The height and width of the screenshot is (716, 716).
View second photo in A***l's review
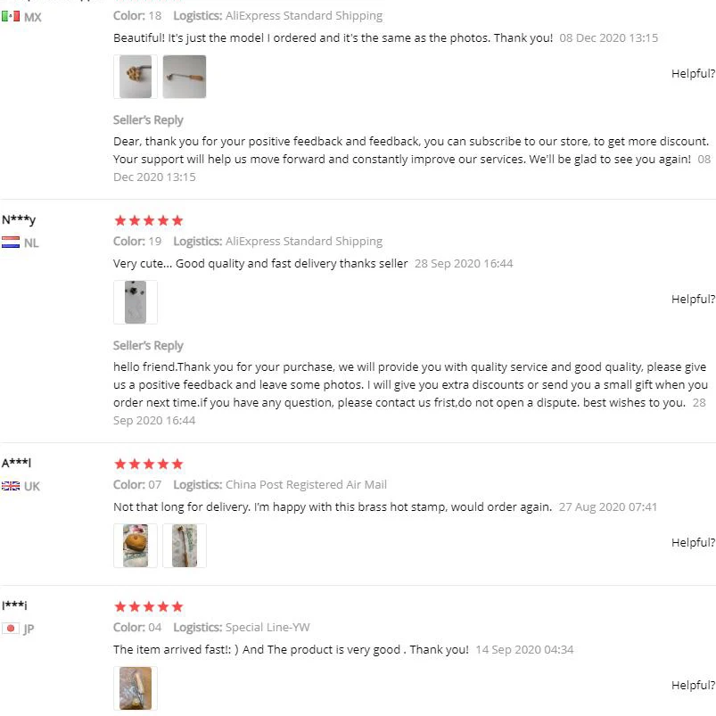[x=185, y=546]
